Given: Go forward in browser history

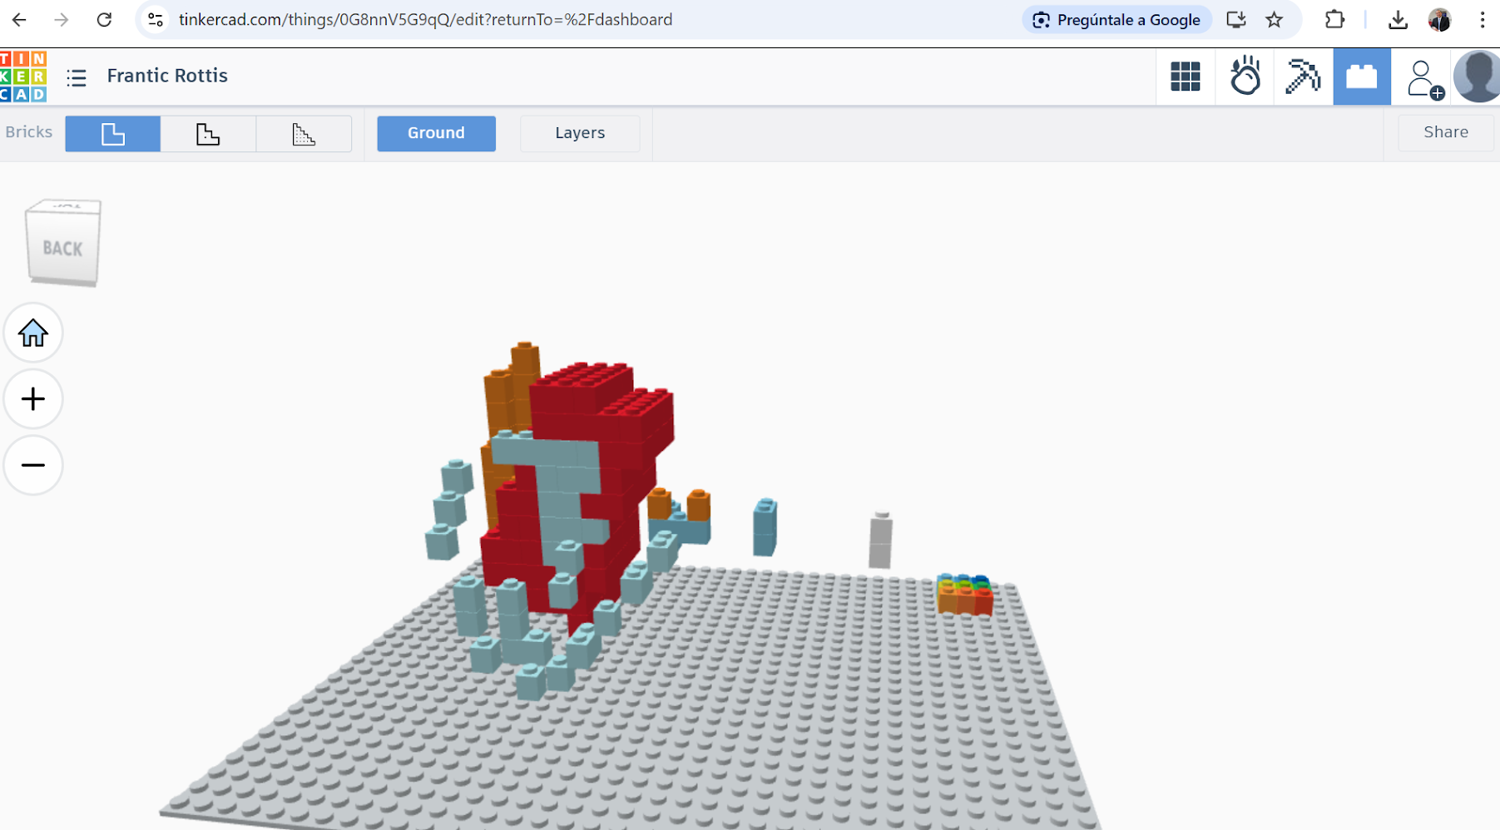Looking at the screenshot, I should [x=62, y=19].
